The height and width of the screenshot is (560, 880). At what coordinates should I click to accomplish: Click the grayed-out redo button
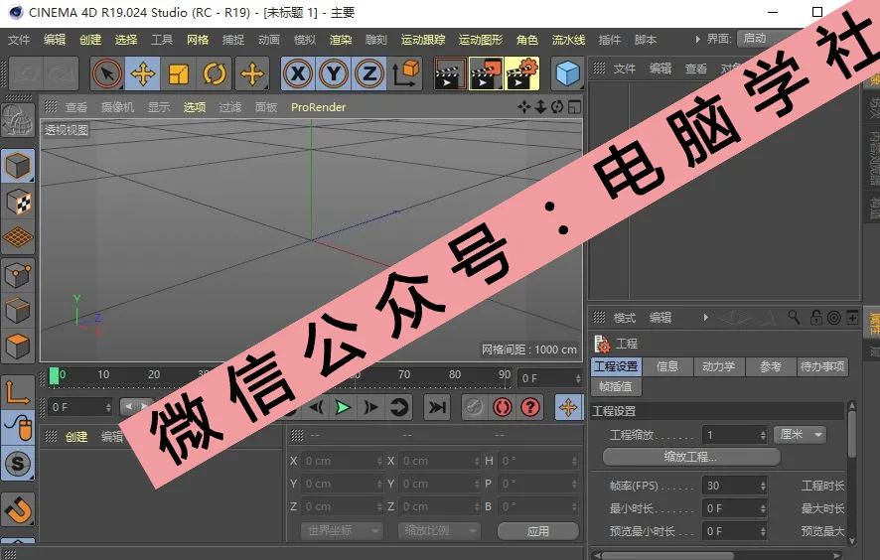point(61,73)
